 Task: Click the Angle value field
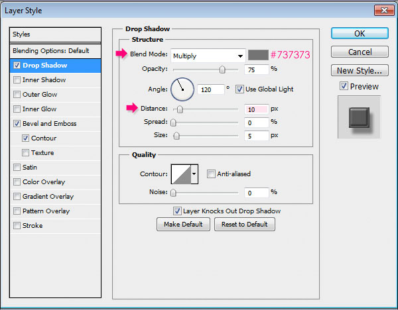click(x=211, y=89)
